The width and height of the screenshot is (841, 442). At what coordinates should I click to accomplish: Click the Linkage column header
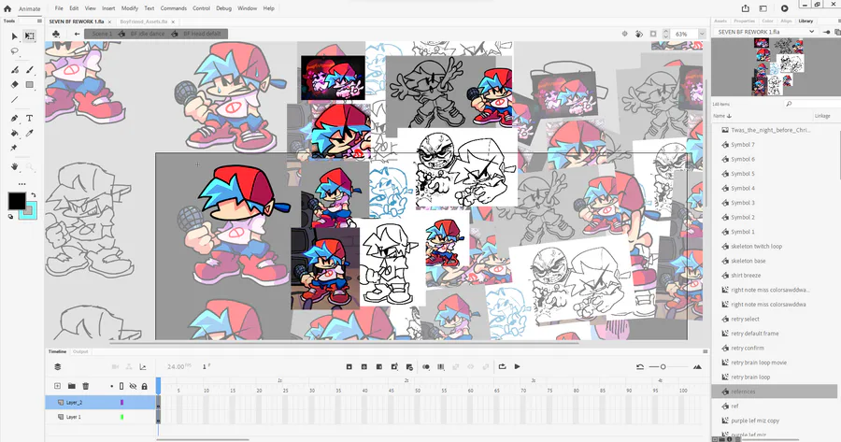pos(822,116)
